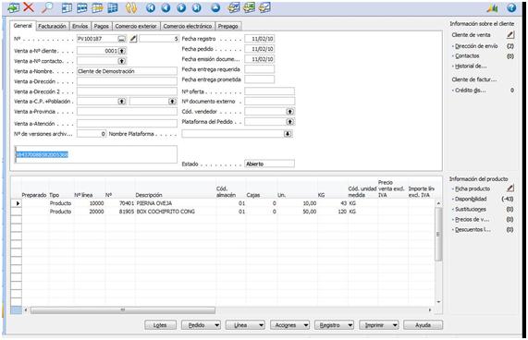Image resolution: width=528 pixels, height=340 pixels.
Task: Click the pencil icon next to Cliente de venta
Action: coord(510,34)
